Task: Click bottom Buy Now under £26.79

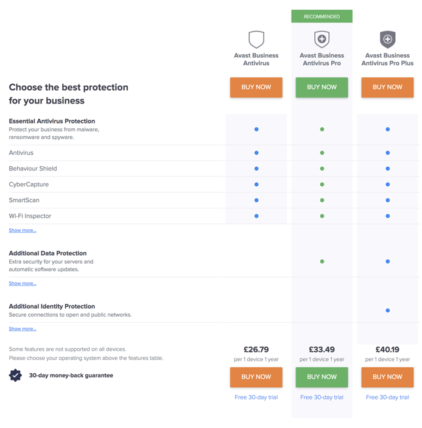Action: coord(256,377)
